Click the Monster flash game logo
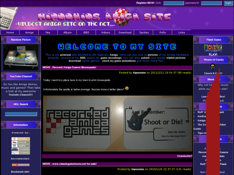Screen dimensions: 234x175 point(213,48)
